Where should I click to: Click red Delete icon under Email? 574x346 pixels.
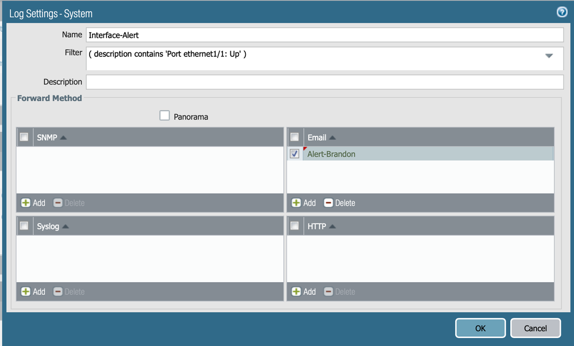coord(329,203)
